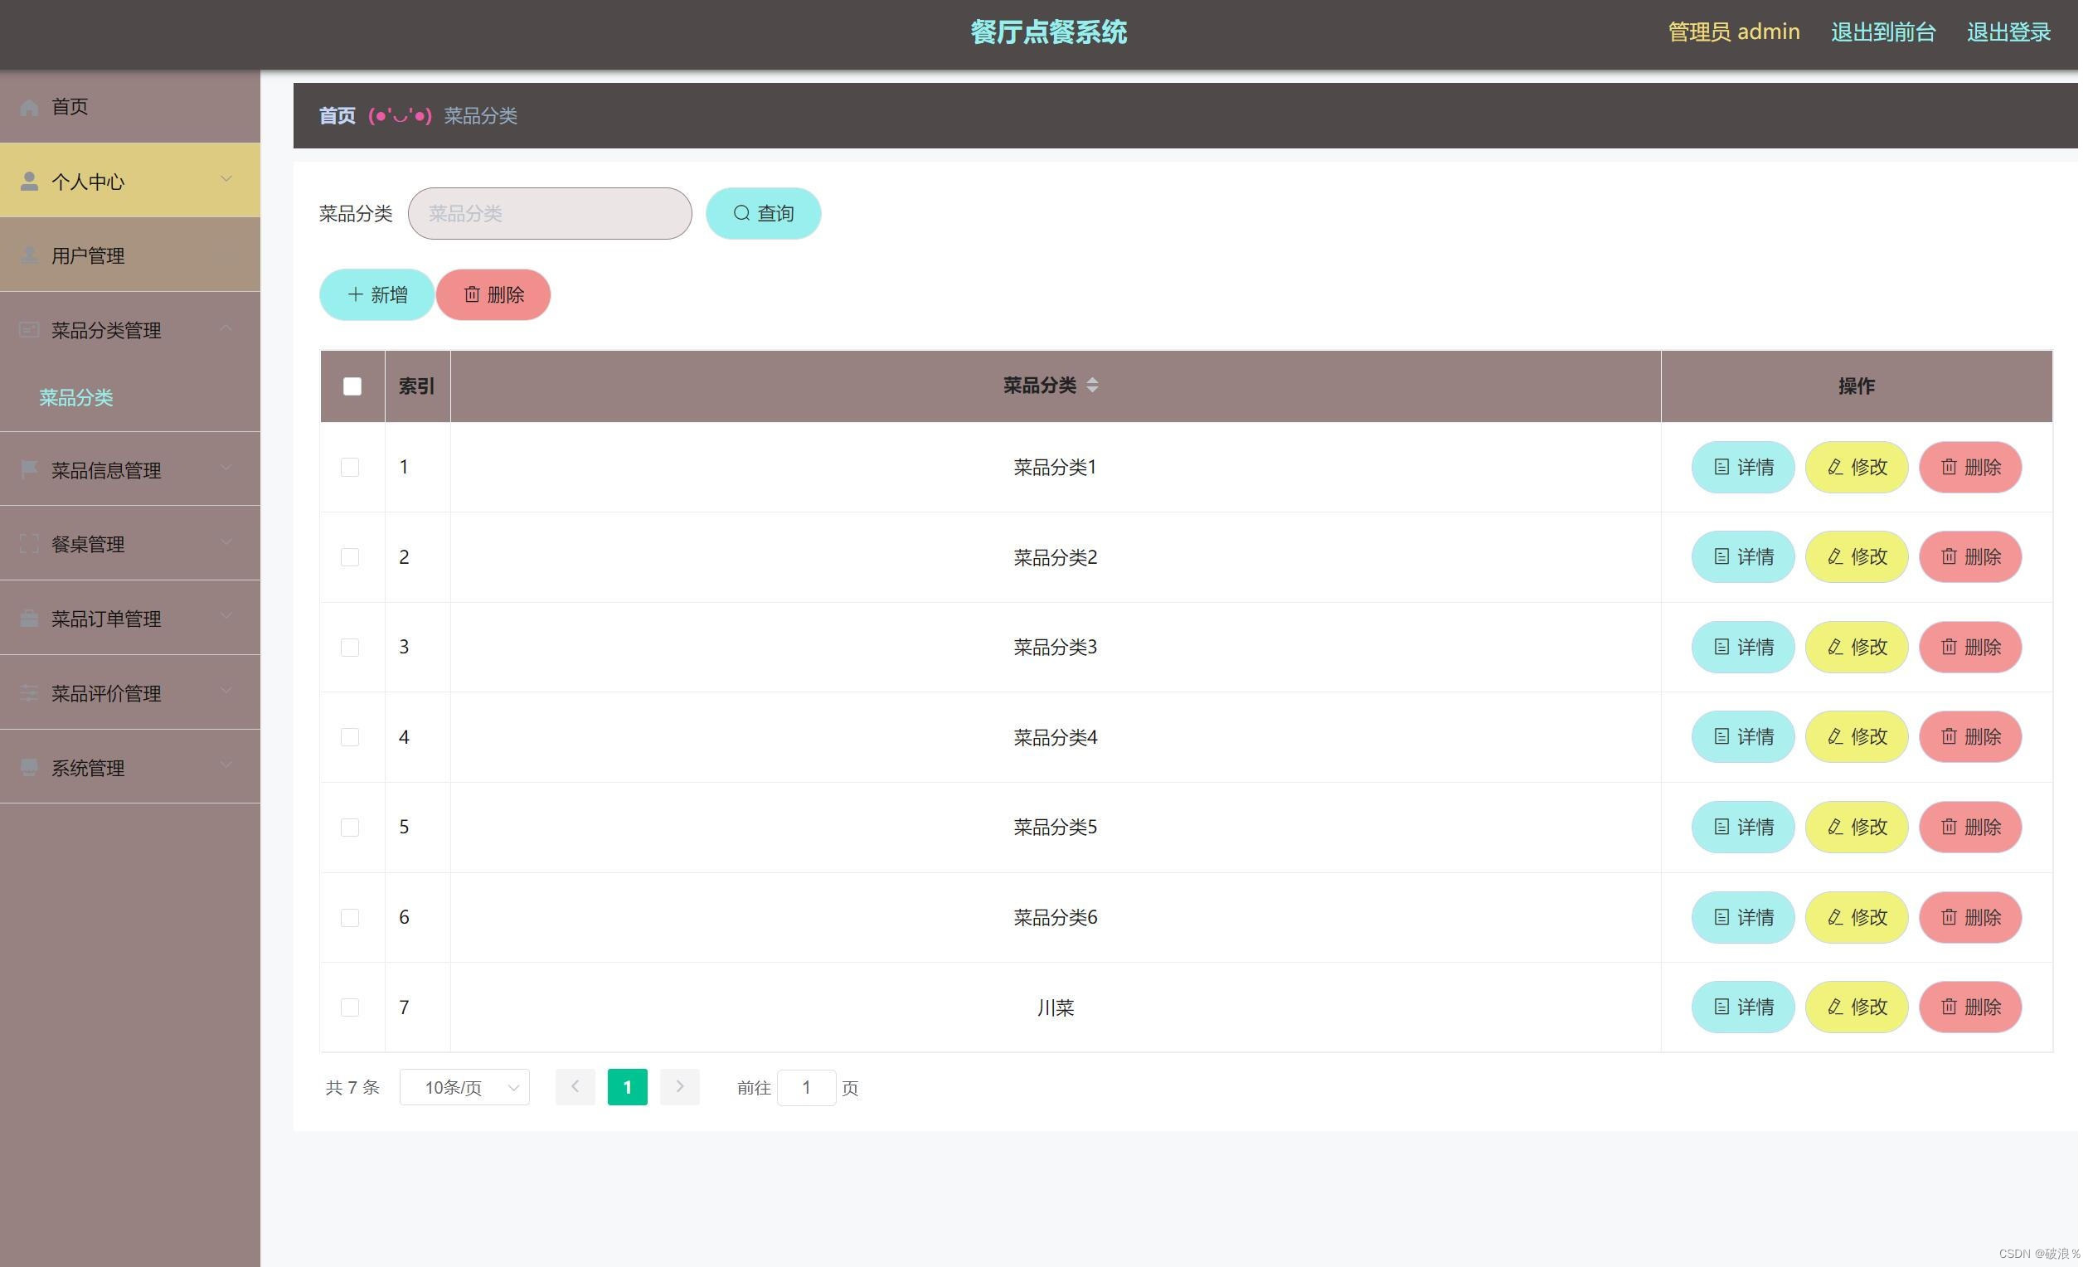
Task: Click the monitor icon beside 系统管理
Action: (29, 768)
